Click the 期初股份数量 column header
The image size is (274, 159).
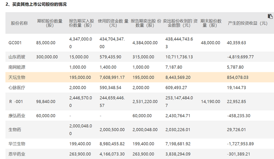[x=50, y=23]
